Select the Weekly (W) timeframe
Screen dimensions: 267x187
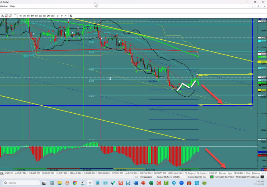(62, 16)
